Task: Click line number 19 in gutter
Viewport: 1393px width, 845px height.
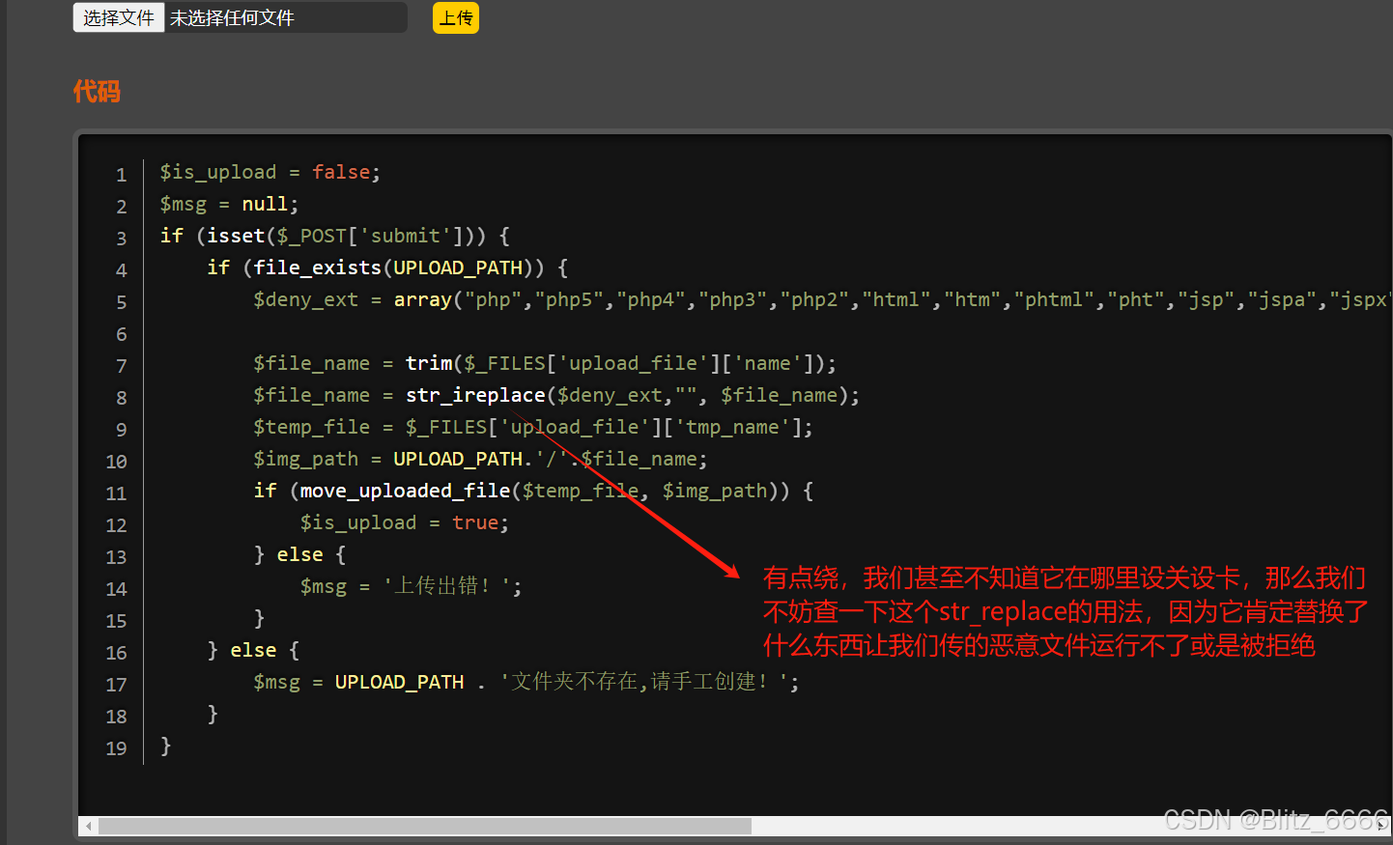Action: coord(116,748)
